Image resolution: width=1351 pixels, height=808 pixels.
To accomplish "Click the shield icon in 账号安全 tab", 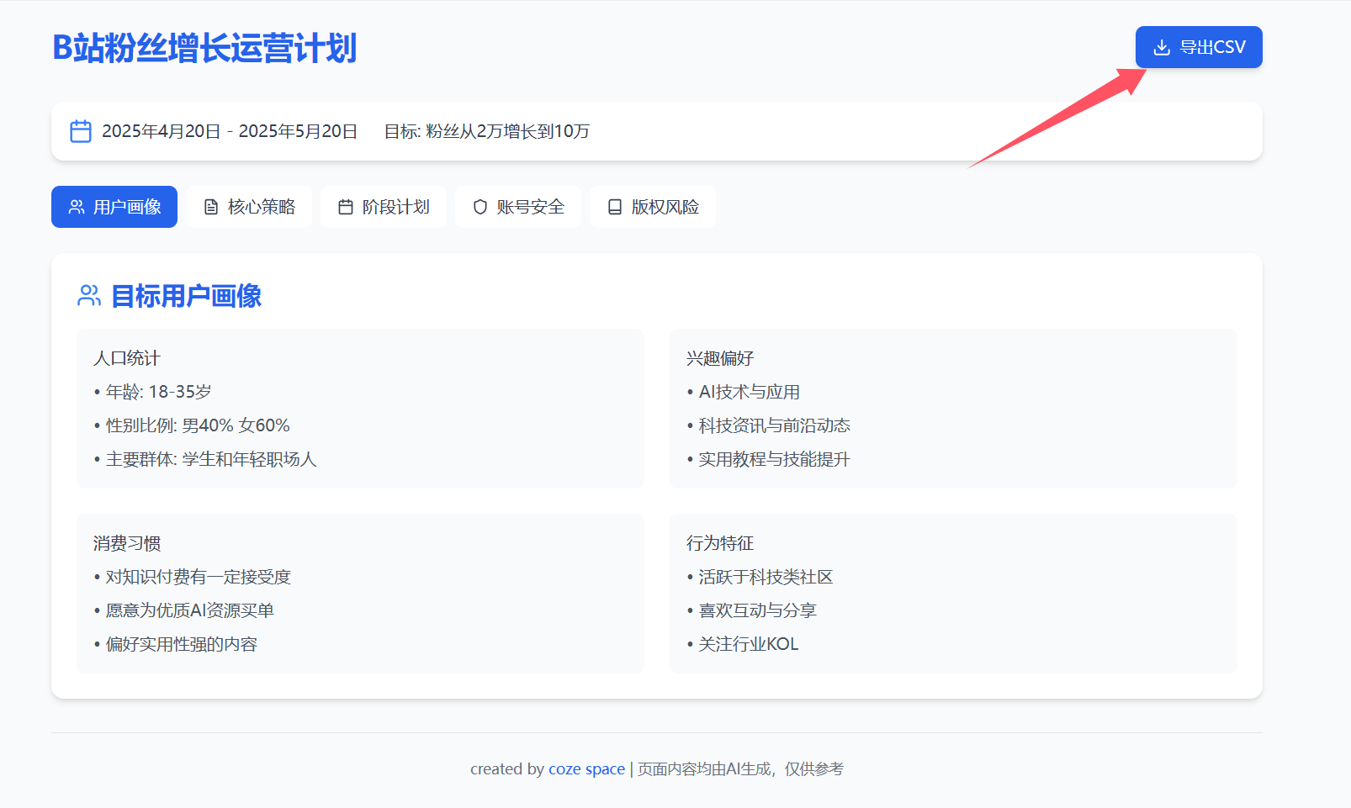I will tap(480, 207).
